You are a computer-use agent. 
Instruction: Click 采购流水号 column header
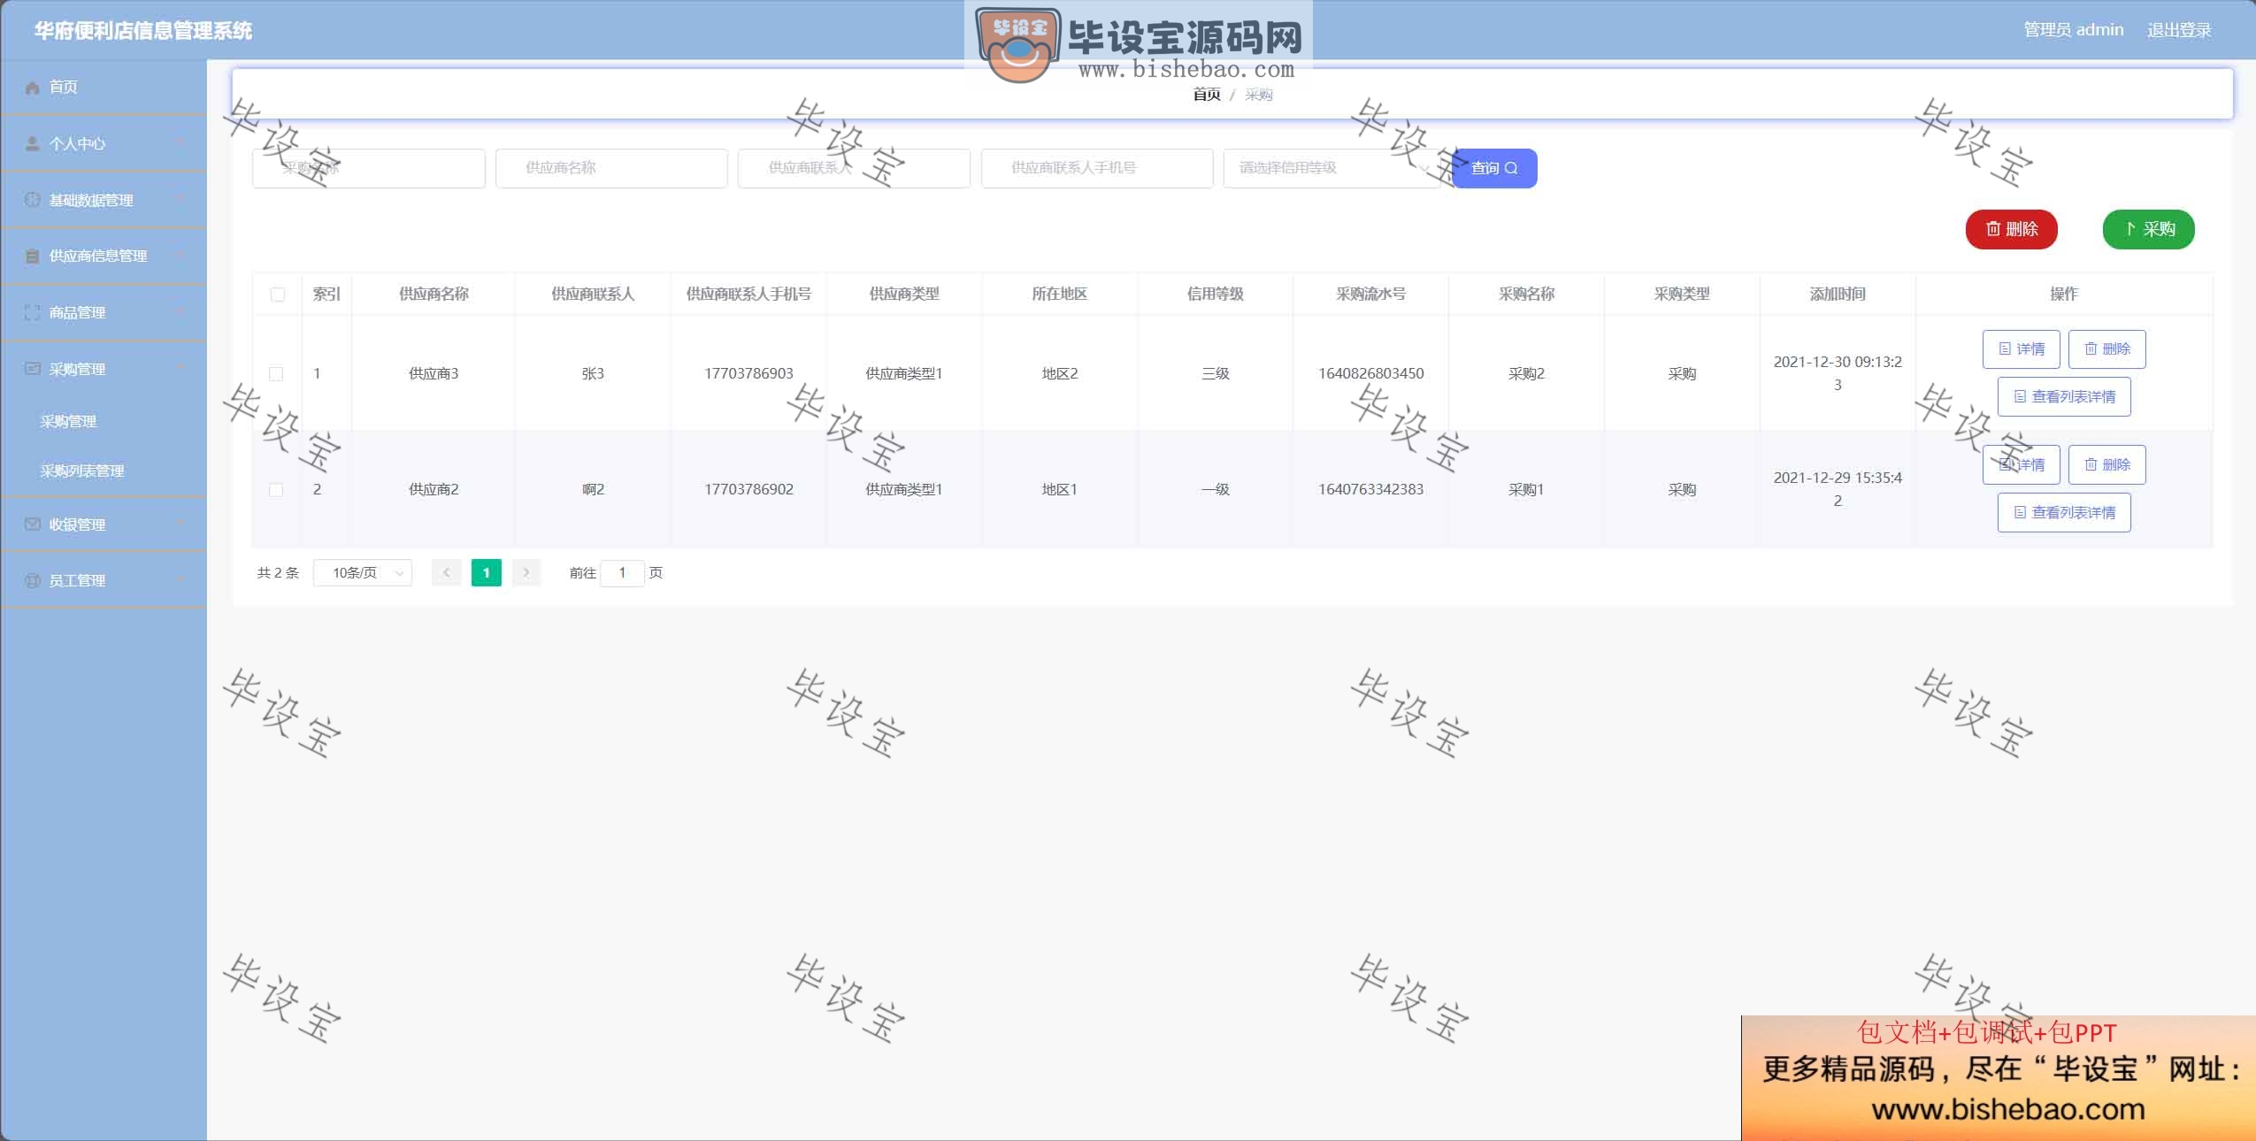(1370, 294)
